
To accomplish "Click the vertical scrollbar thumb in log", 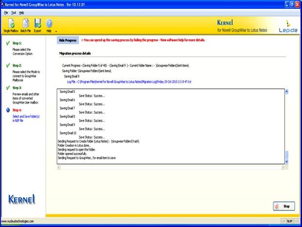I will tap(286, 155).
